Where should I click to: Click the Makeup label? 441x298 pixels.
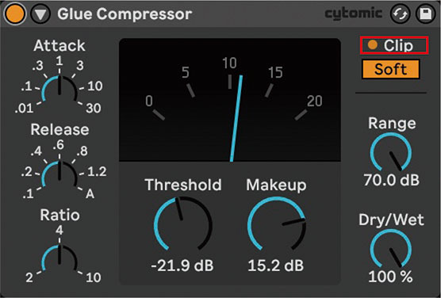coord(276,185)
